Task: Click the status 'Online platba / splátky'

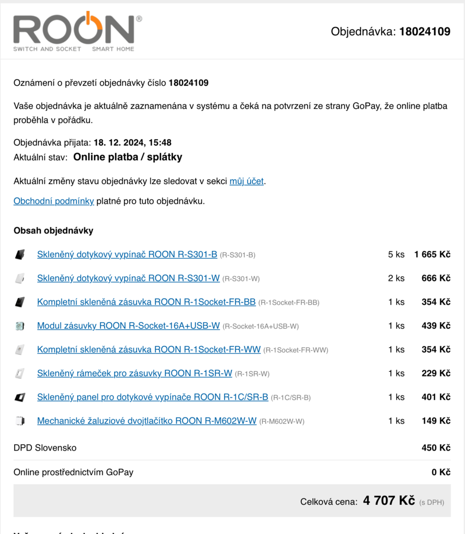Action: [x=128, y=157]
